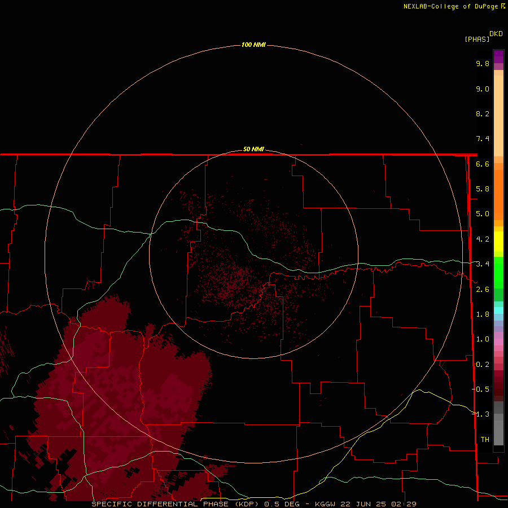Screen dimensions: 508x508
Task: Select the -0.5 legend value
Action: tap(480, 389)
